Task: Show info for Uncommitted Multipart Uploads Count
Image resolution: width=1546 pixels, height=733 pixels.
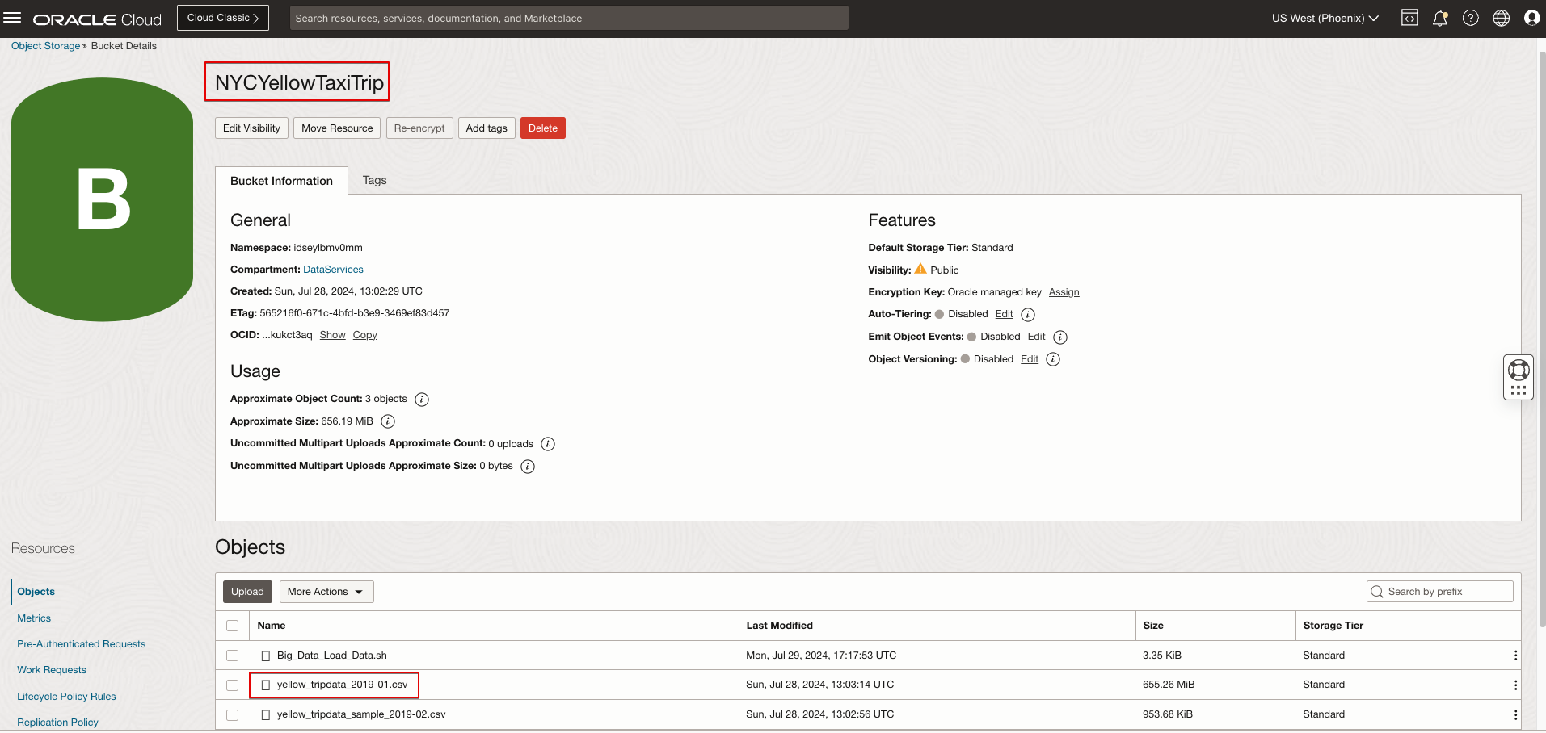Action: point(548,444)
